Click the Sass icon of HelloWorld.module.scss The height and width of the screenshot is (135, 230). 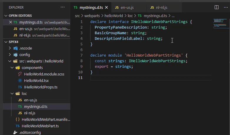click(20, 74)
